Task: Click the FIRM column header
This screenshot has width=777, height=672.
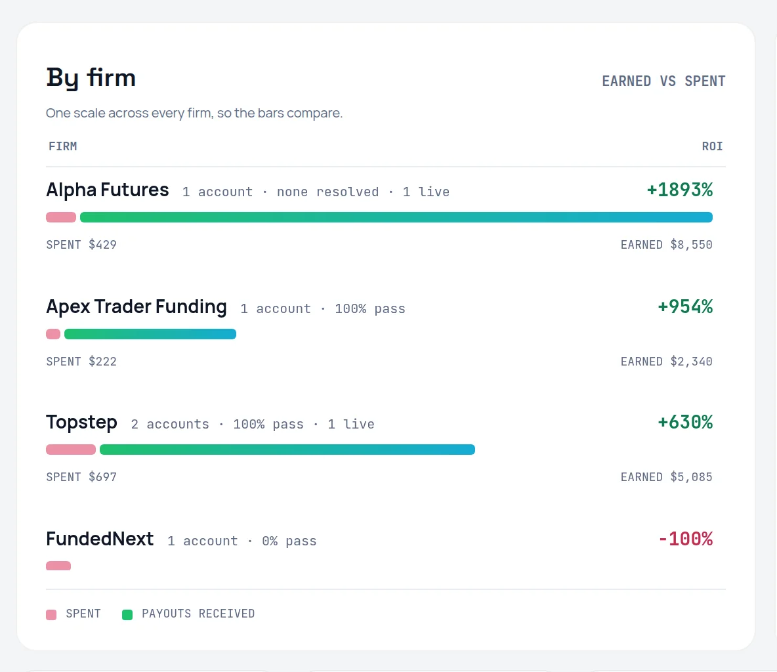Action: (63, 146)
